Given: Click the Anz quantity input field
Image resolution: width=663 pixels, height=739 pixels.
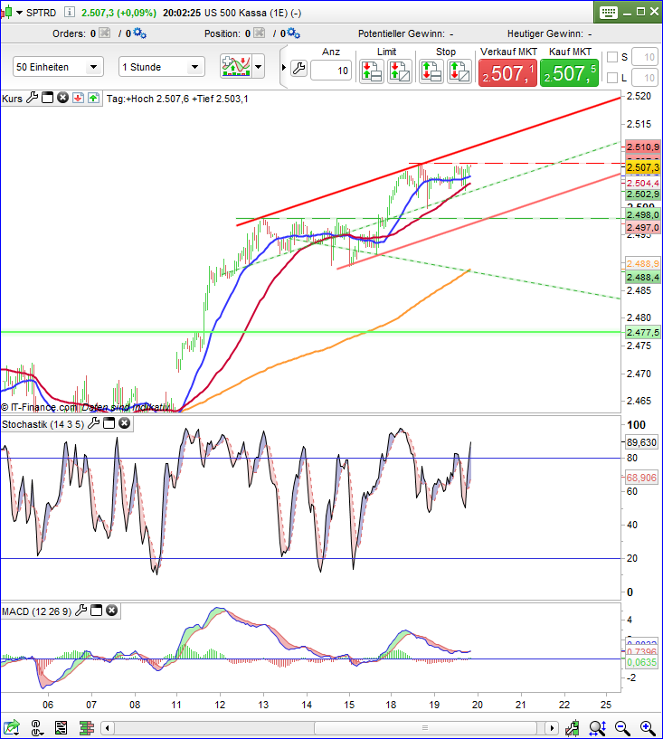Looking at the screenshot, I should pyautogui.click(x=331, y=71).
